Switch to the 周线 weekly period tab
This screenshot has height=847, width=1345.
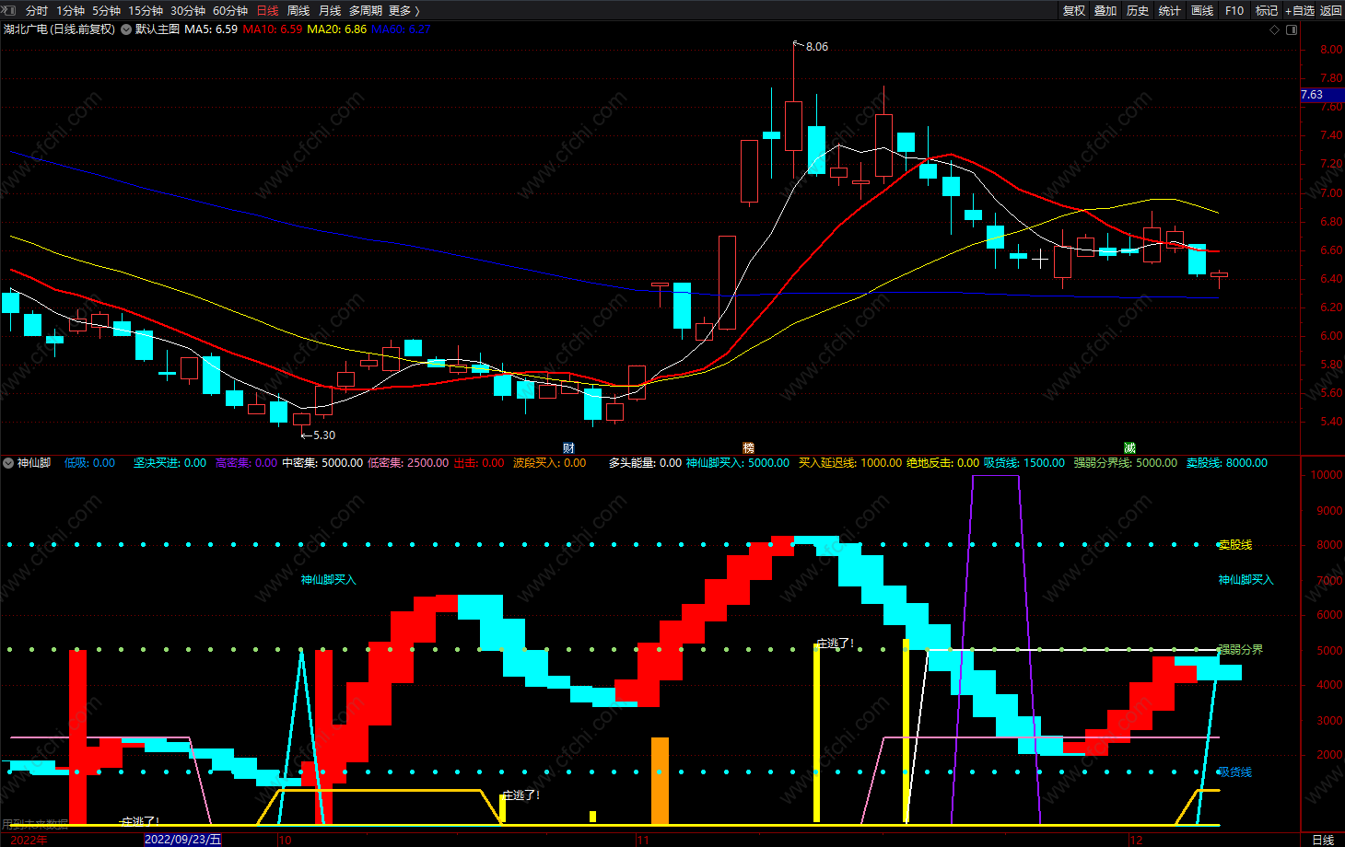point(298,10)
